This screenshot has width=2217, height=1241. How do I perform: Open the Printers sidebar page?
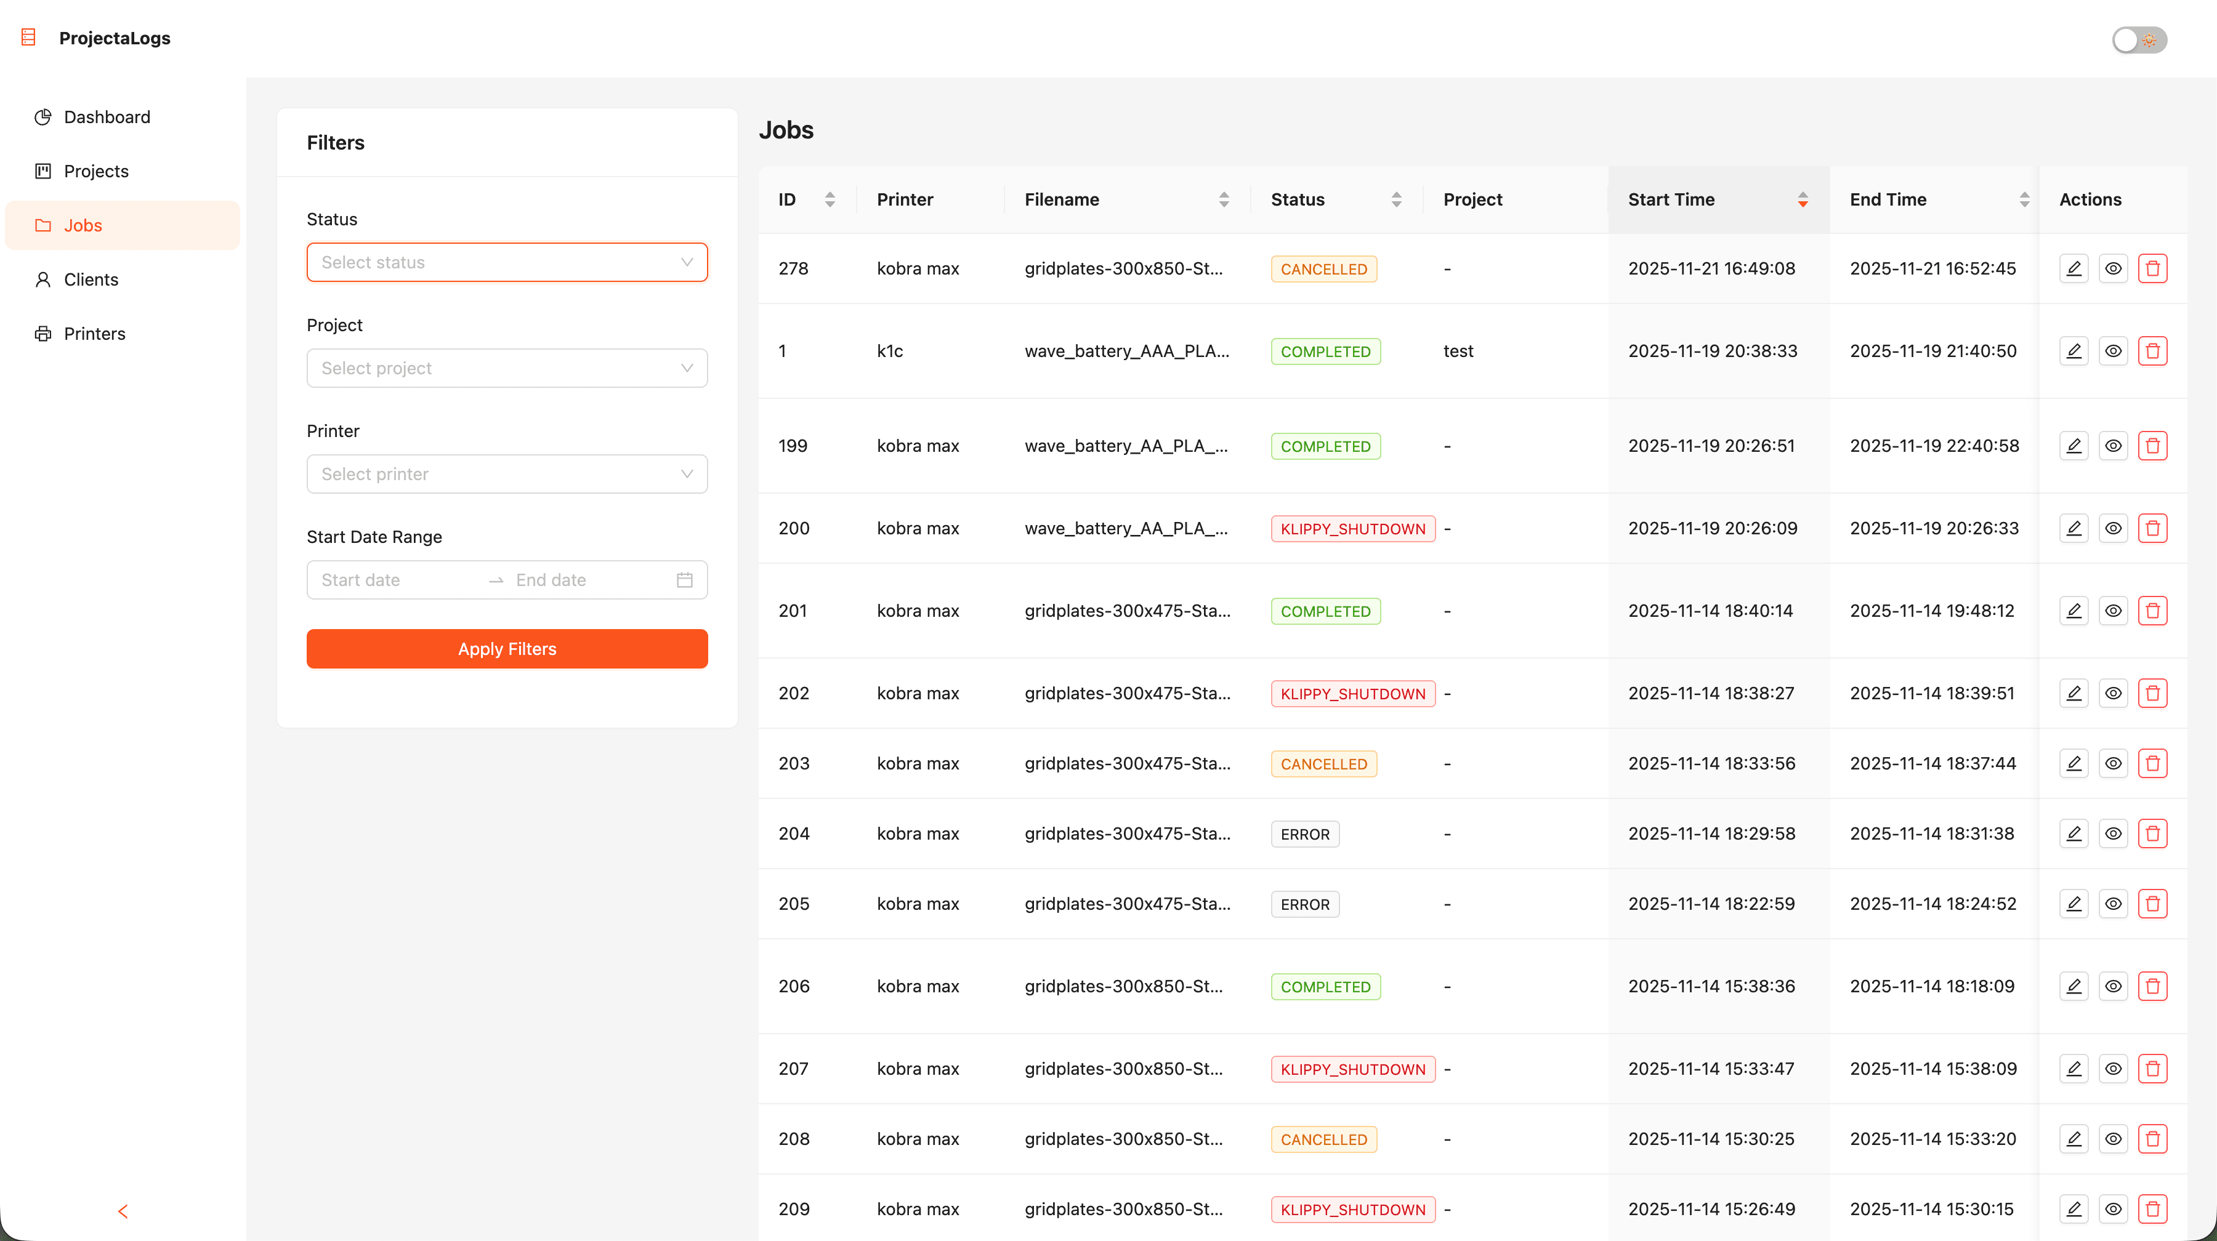click(95, 334)
